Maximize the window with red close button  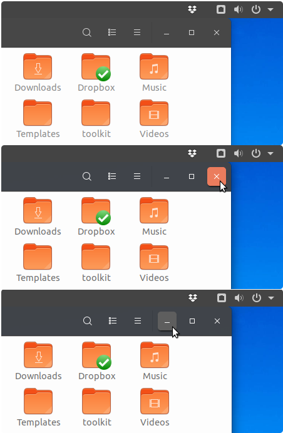192,176
